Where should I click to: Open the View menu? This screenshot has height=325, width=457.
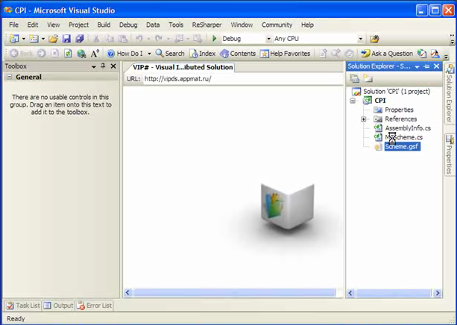[x=54, y=25]
